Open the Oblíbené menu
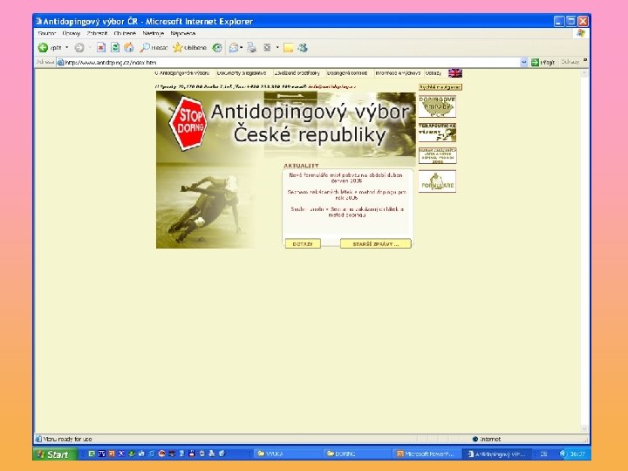Image resolution: width=628 pixels, height=471 pixels. click(x=125, y=33)
